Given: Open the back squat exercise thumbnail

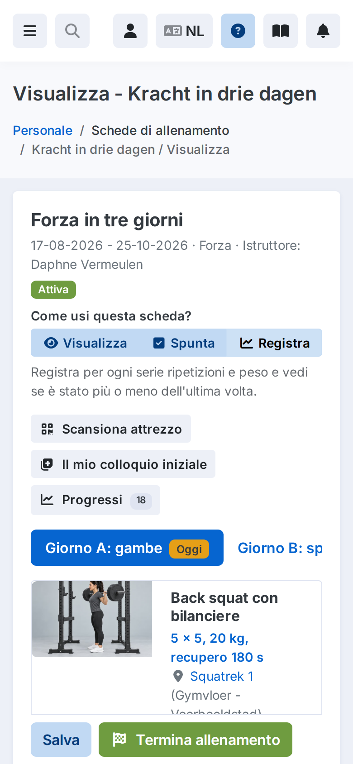Looking at the screenshot, I should [92, 619].
